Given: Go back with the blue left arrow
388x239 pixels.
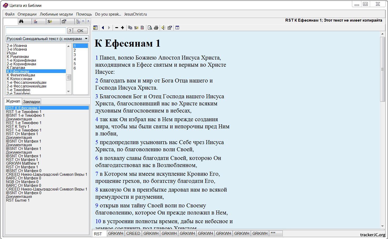Looking at the screenshot, I should click(x=103, y=28).
